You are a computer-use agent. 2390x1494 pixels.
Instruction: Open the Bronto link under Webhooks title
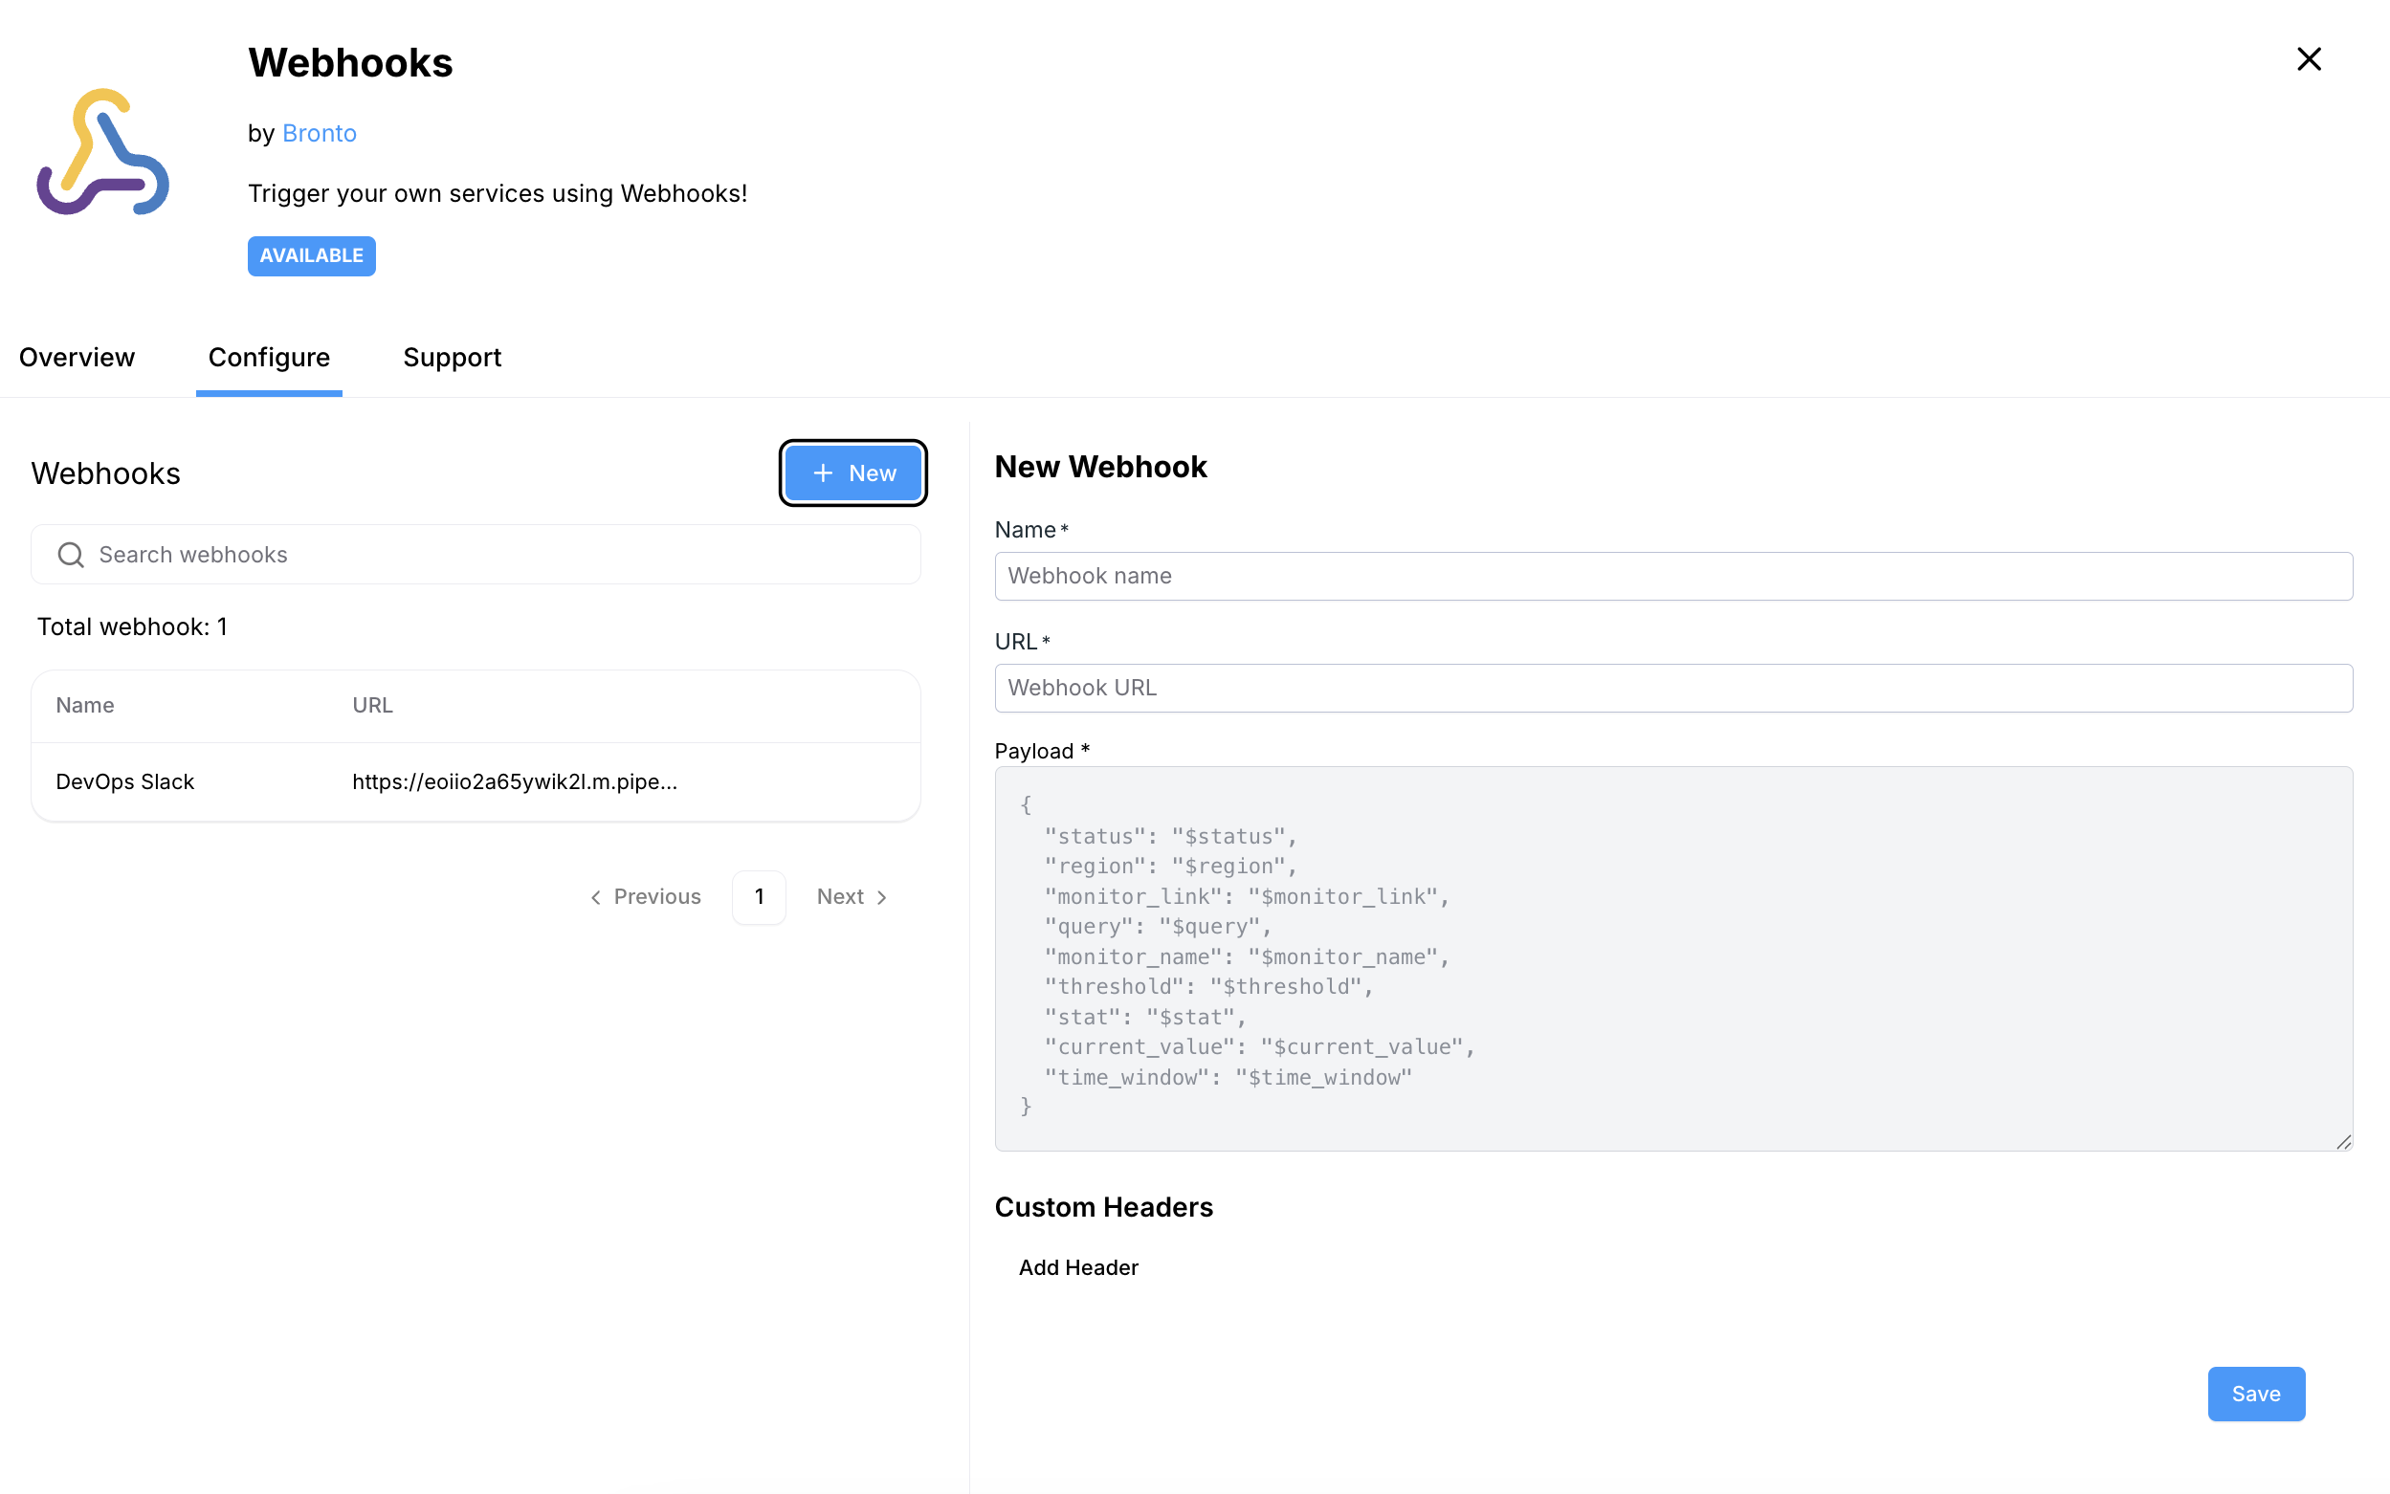(x=319, y=132)
